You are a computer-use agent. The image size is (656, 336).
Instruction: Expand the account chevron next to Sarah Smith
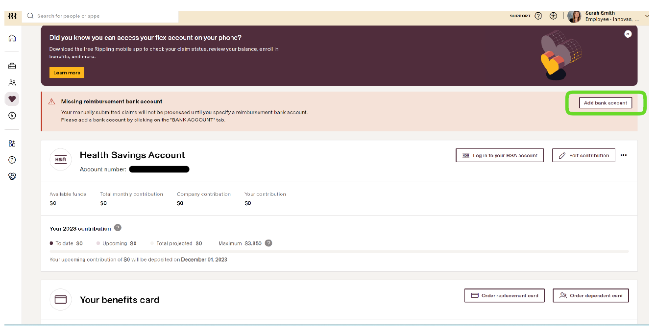[647, 16]
